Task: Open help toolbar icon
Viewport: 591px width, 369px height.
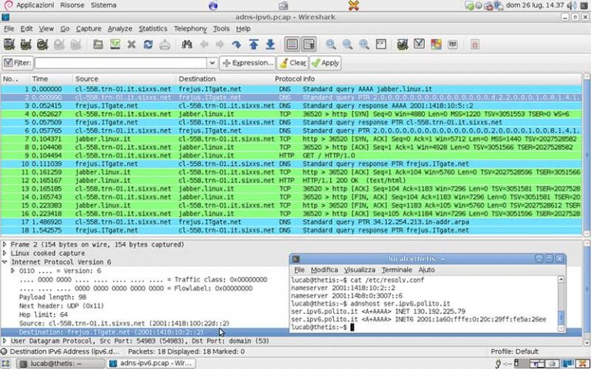Action: pos(475,45)
